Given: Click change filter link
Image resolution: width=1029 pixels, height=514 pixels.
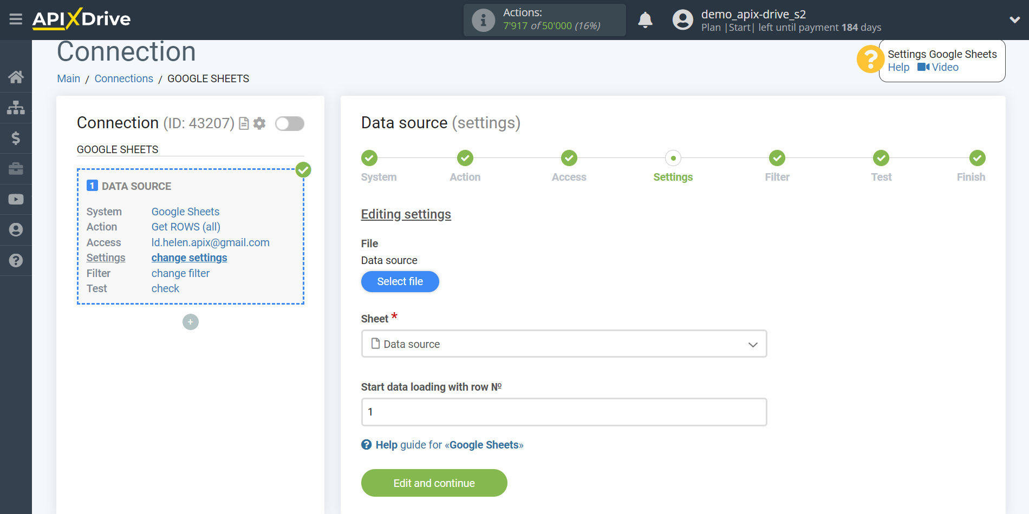Looking at the screenshot, I should pos(180,273).
